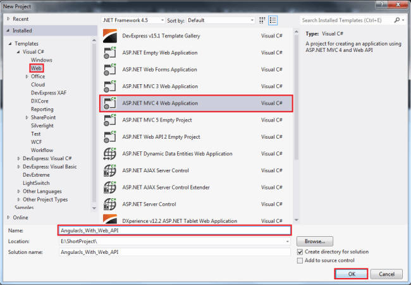Image resolution: width=411 pixels, height=285 pixels.
Task: Click the template list scroll down arrow
Action: point(297,220)
